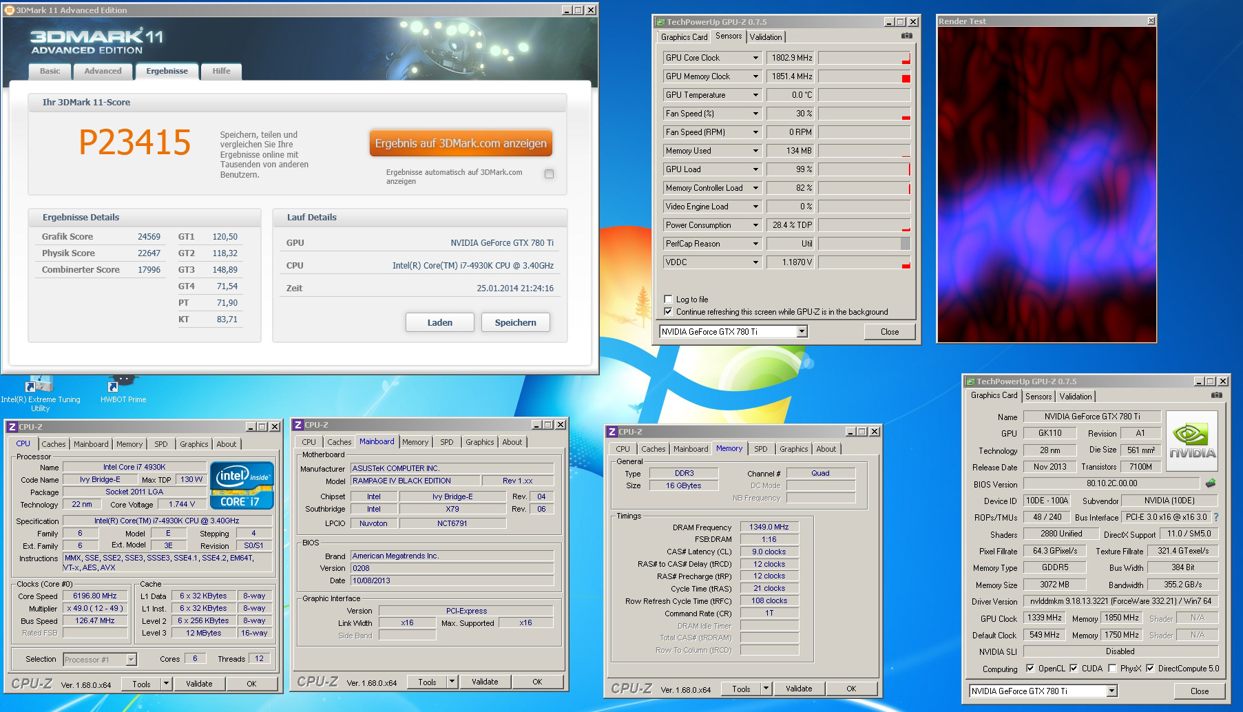Open the Processor #1 selection dropdown
The width and height of the screenshot is (1243, 712).
pyautogui.click(x=131, y=660)
